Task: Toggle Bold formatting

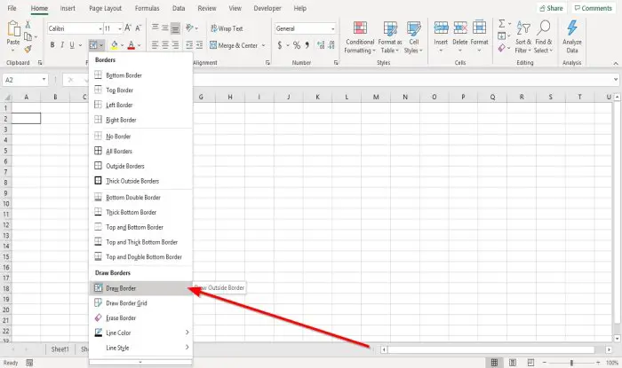Action: [x=52, y=45]
